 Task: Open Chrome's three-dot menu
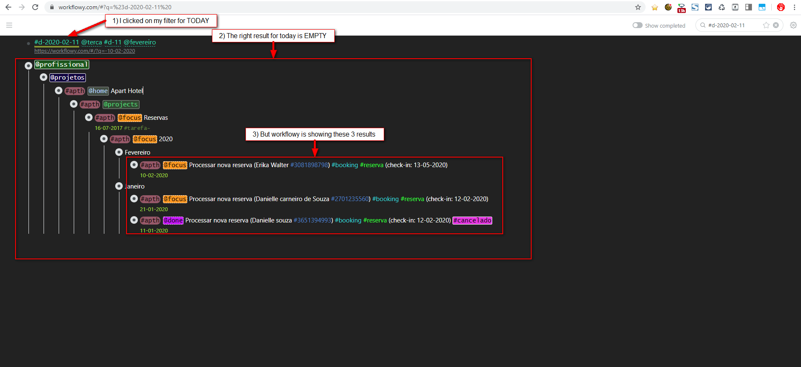794,7
